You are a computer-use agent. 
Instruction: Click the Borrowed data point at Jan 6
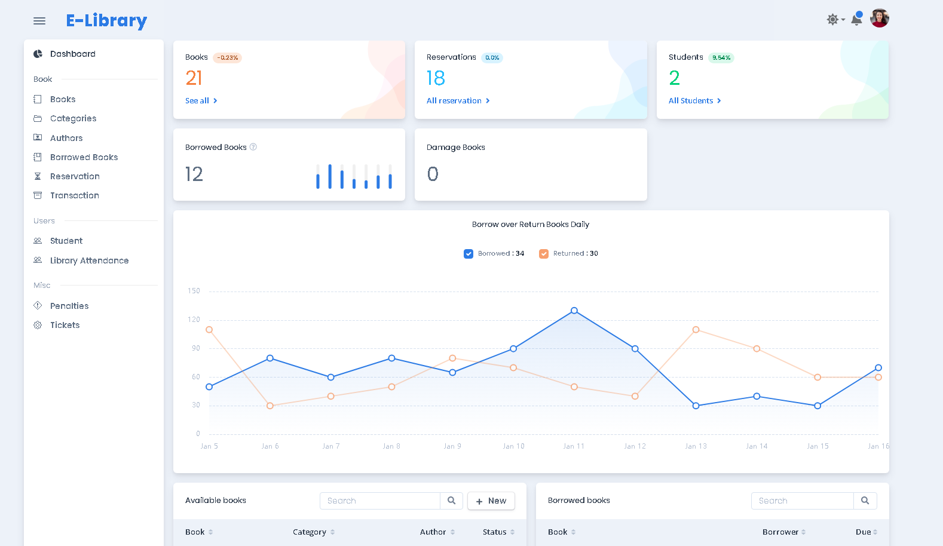[270, 358]
